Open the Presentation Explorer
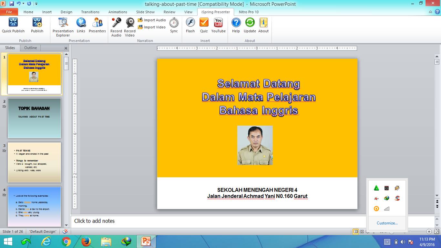Screen dimensions: 441x248 point(63,26)
